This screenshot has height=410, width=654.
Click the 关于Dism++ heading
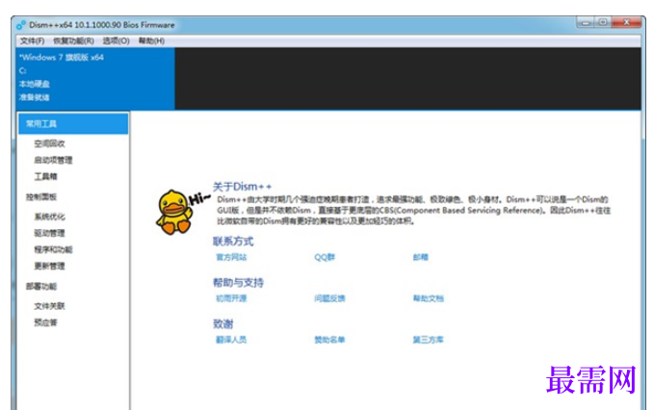click(x=242, y=187)
